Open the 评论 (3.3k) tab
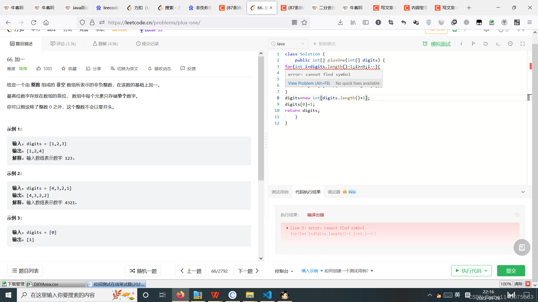The height and width of the screenshot is (302, 538). (x=63, y=44)
